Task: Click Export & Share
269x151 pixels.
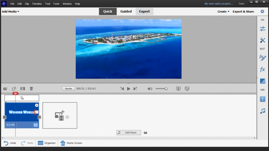Action: (x=243, y=11)
